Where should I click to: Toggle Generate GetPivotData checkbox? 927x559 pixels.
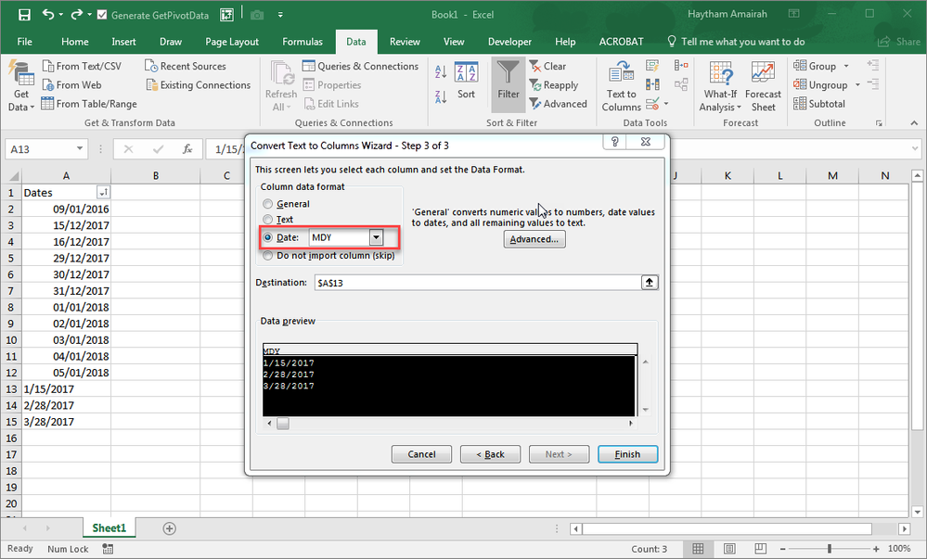point(102,15)
